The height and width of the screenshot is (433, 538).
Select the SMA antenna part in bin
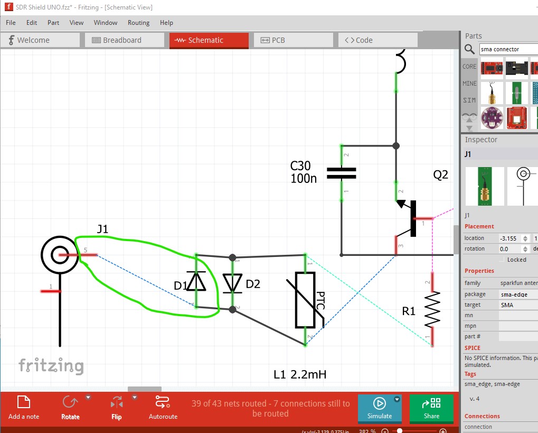(492, 93)
